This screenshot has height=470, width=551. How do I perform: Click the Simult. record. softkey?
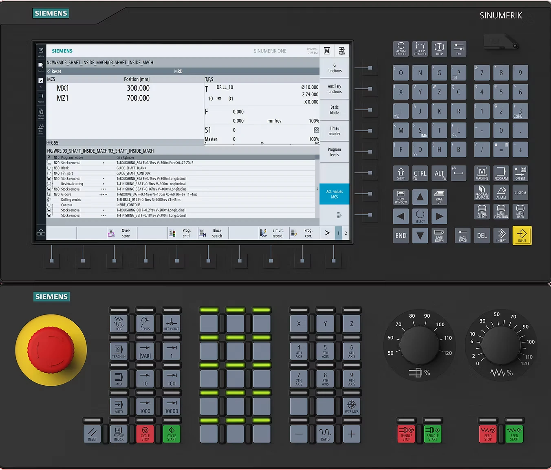pyautogui.click(x=274, y=233)
